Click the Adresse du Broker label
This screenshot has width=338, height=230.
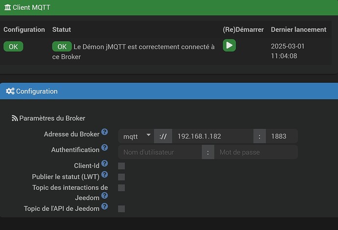coord(72,134)
